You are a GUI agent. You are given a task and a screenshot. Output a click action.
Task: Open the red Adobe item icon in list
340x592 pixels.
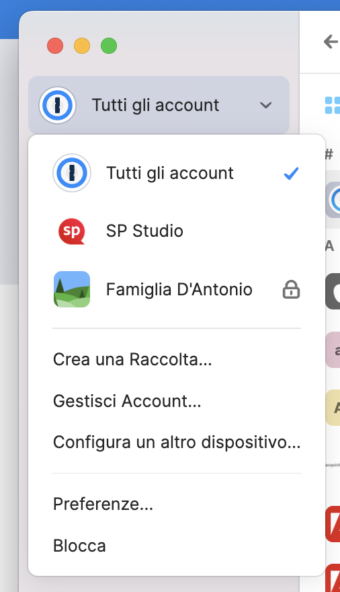pyautogui.click(x=333, y=524)
